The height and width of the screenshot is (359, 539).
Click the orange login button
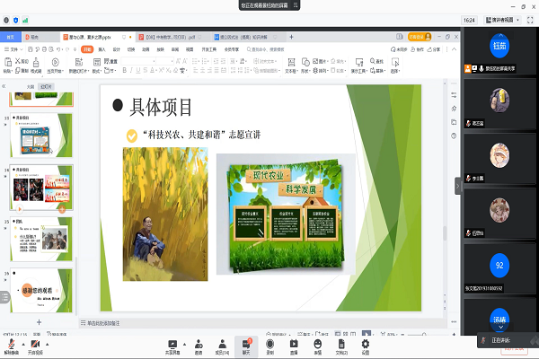click(420, 37)
